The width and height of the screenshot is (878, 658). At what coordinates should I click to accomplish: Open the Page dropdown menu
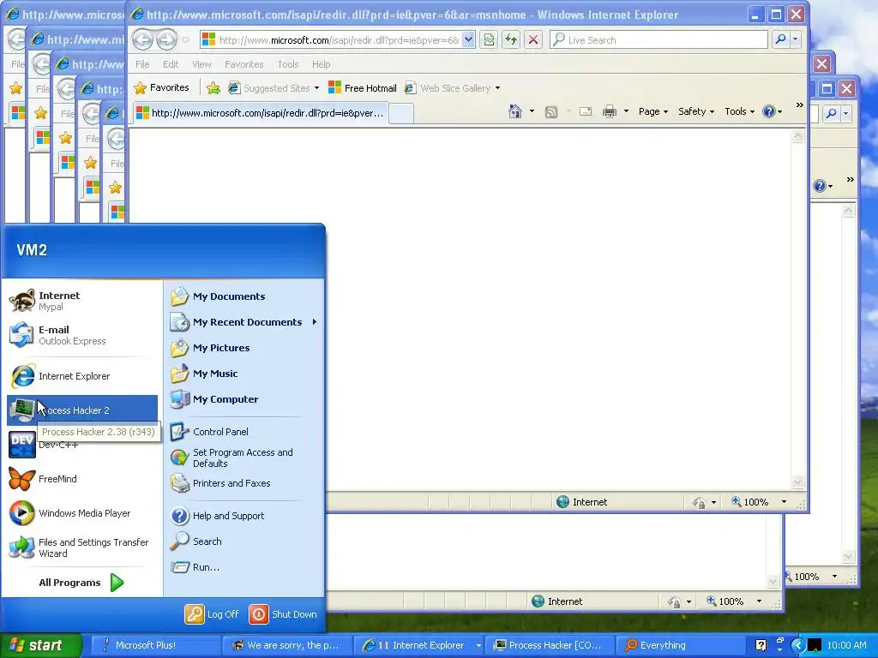click(652, 111)
